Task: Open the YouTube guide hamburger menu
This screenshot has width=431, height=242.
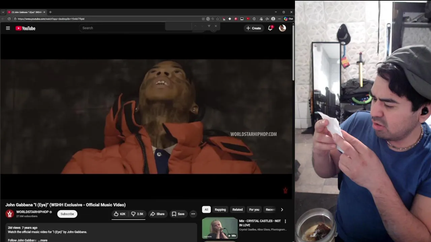Action: [8, 28]
